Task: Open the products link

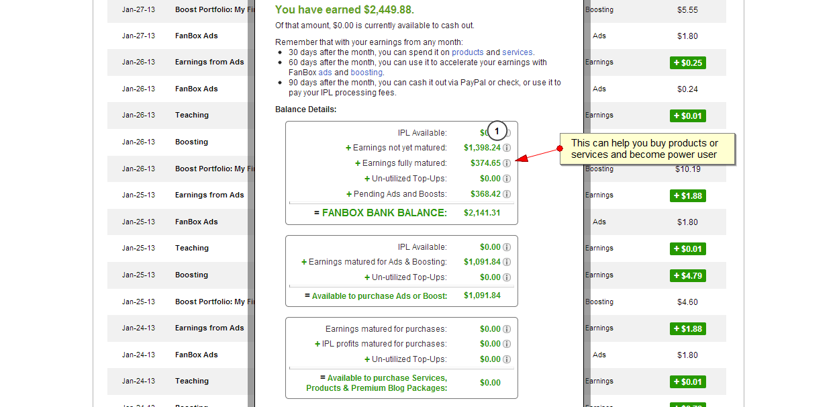Action: (467, 52)
